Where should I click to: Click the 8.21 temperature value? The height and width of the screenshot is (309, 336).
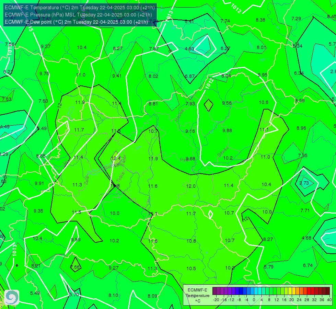[x=36, y=266]
